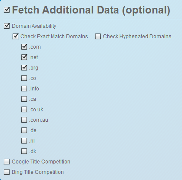Click the Fetch Additional Data heading text

[x=91, y=10]
